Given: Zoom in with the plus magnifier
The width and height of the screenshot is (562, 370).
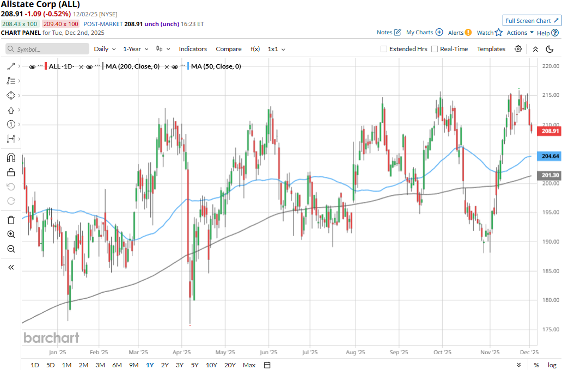Looking at the screenshot, I should pos(11,235).
